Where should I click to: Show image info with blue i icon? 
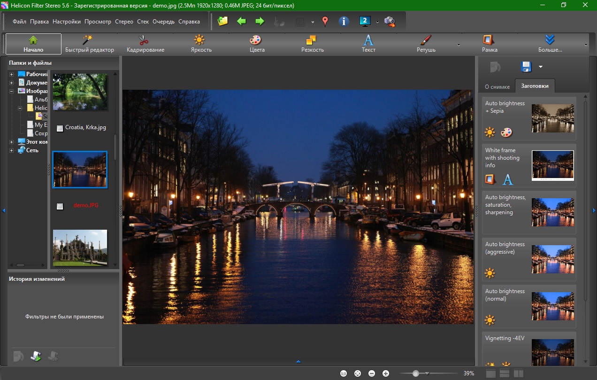[x=344, y=21]
